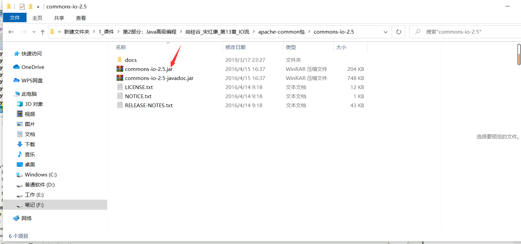Click the search magnifier icon

click(x=418, y=32)
